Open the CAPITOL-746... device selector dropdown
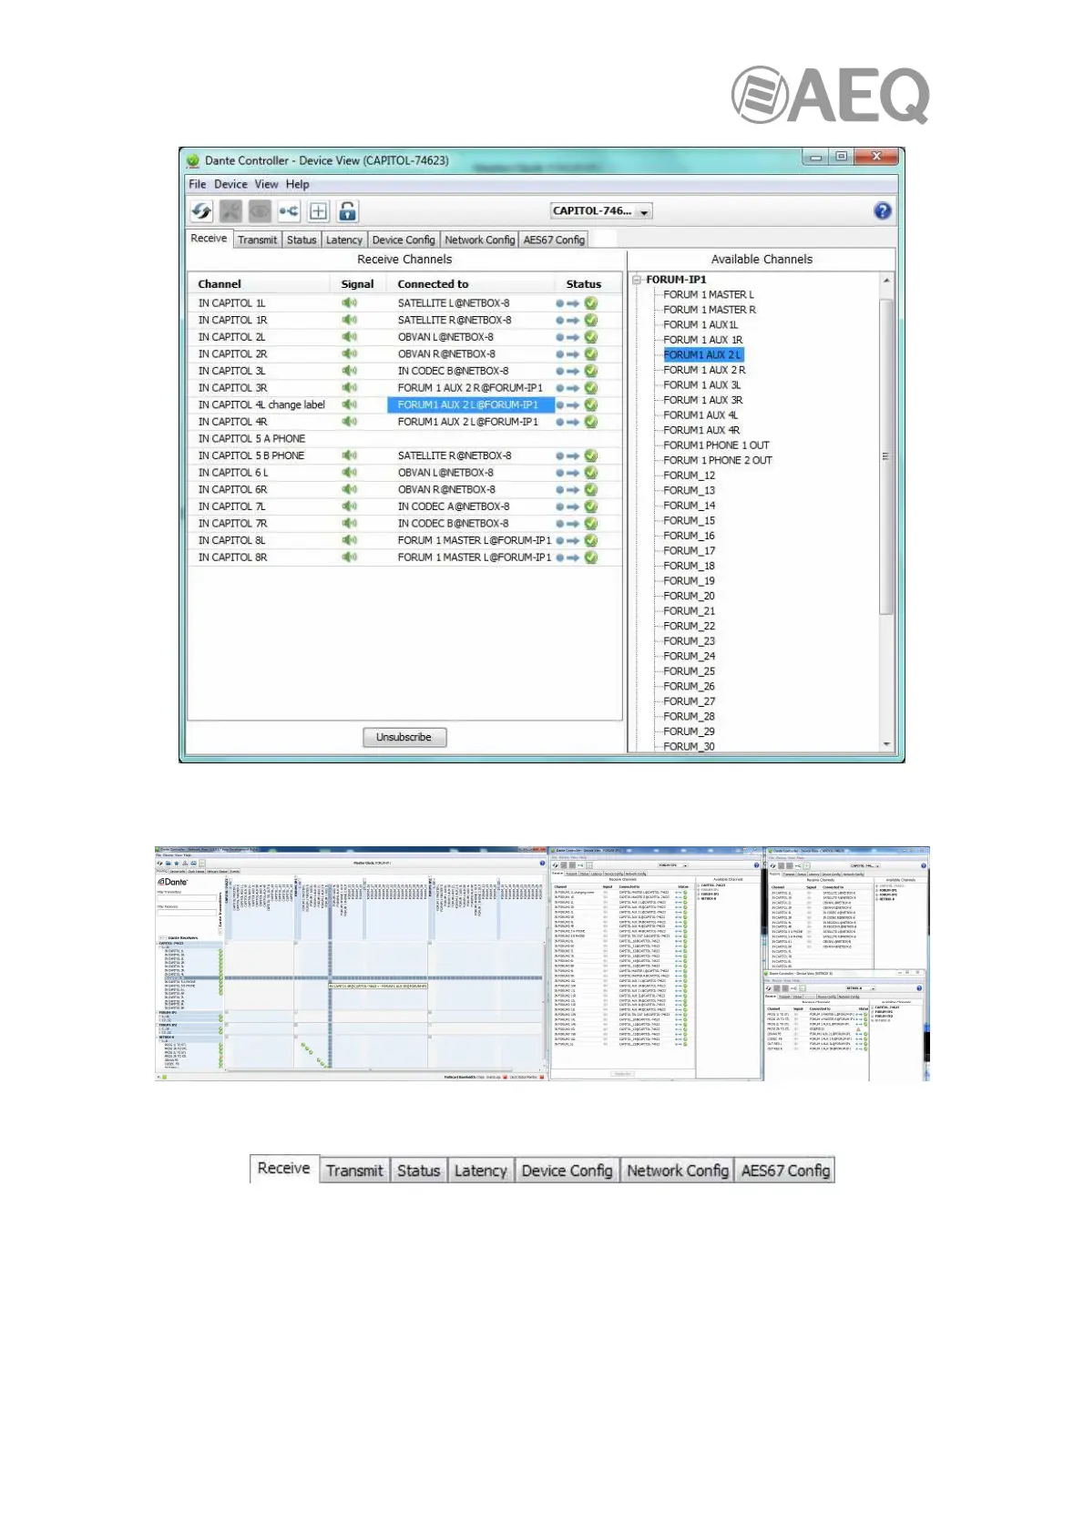 click(601, 211)
